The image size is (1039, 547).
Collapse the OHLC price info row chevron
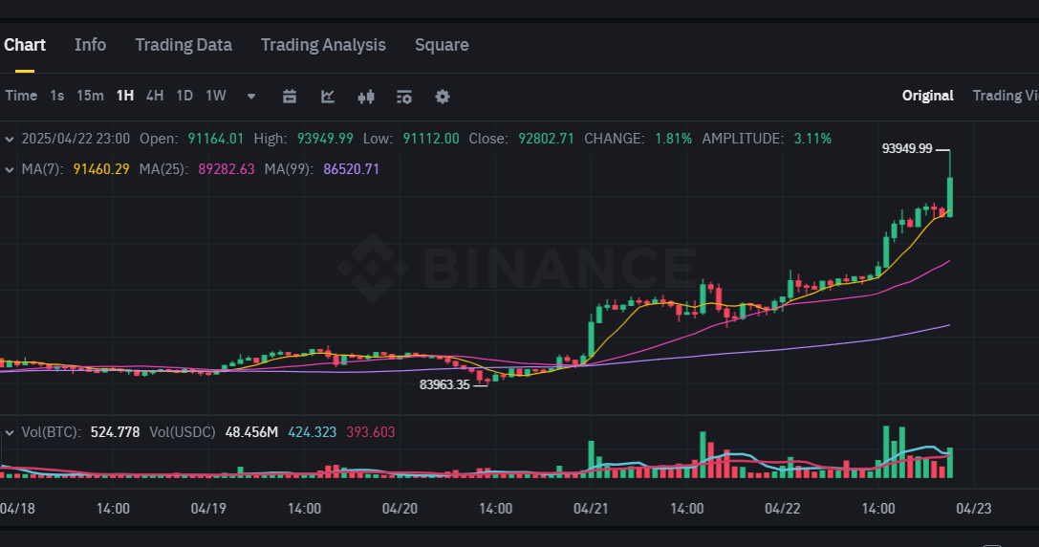(10, 140)
